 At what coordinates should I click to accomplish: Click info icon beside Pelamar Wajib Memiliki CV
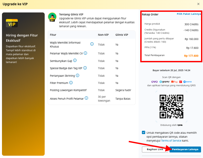(85, 53)
